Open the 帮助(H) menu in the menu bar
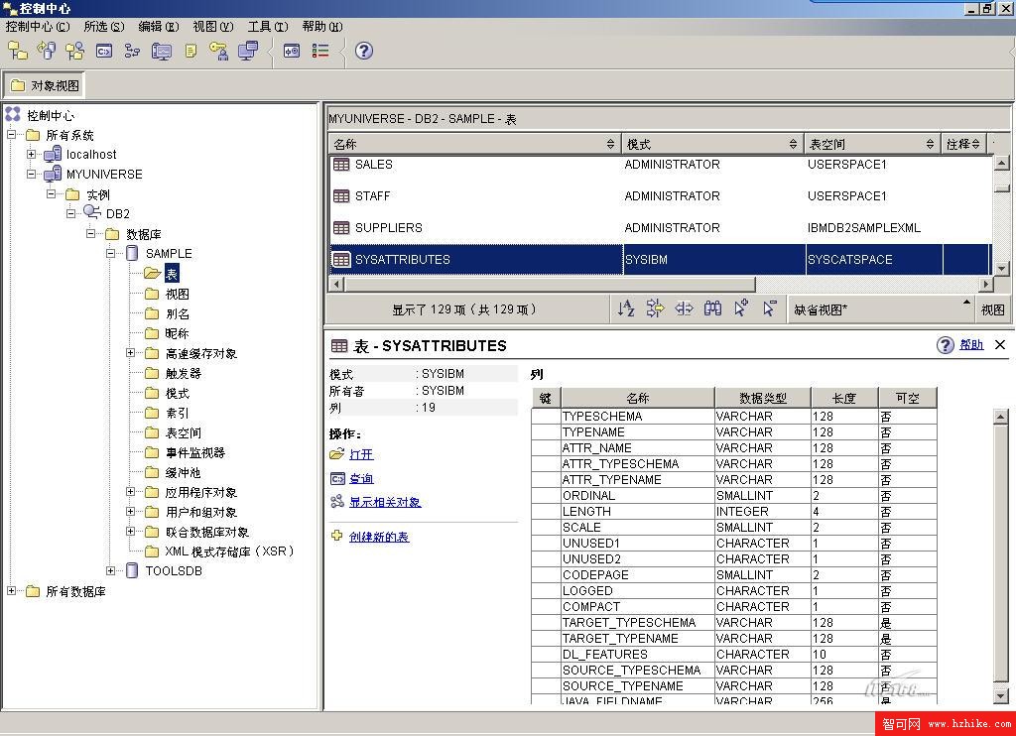 tap(322, 27)
